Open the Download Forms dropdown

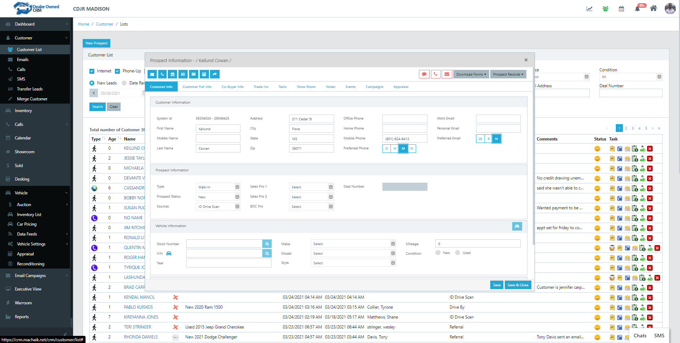point(471,74)
